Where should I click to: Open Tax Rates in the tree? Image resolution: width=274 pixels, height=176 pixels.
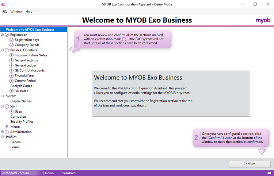point(21,91)
